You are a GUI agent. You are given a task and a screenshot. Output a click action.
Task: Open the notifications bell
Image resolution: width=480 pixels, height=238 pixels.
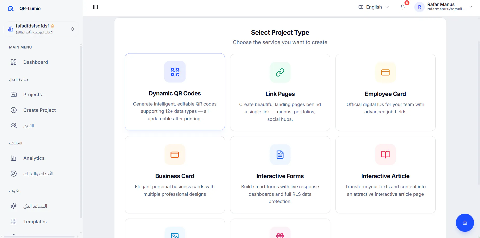pyautogui.click(x=403, y=7)
